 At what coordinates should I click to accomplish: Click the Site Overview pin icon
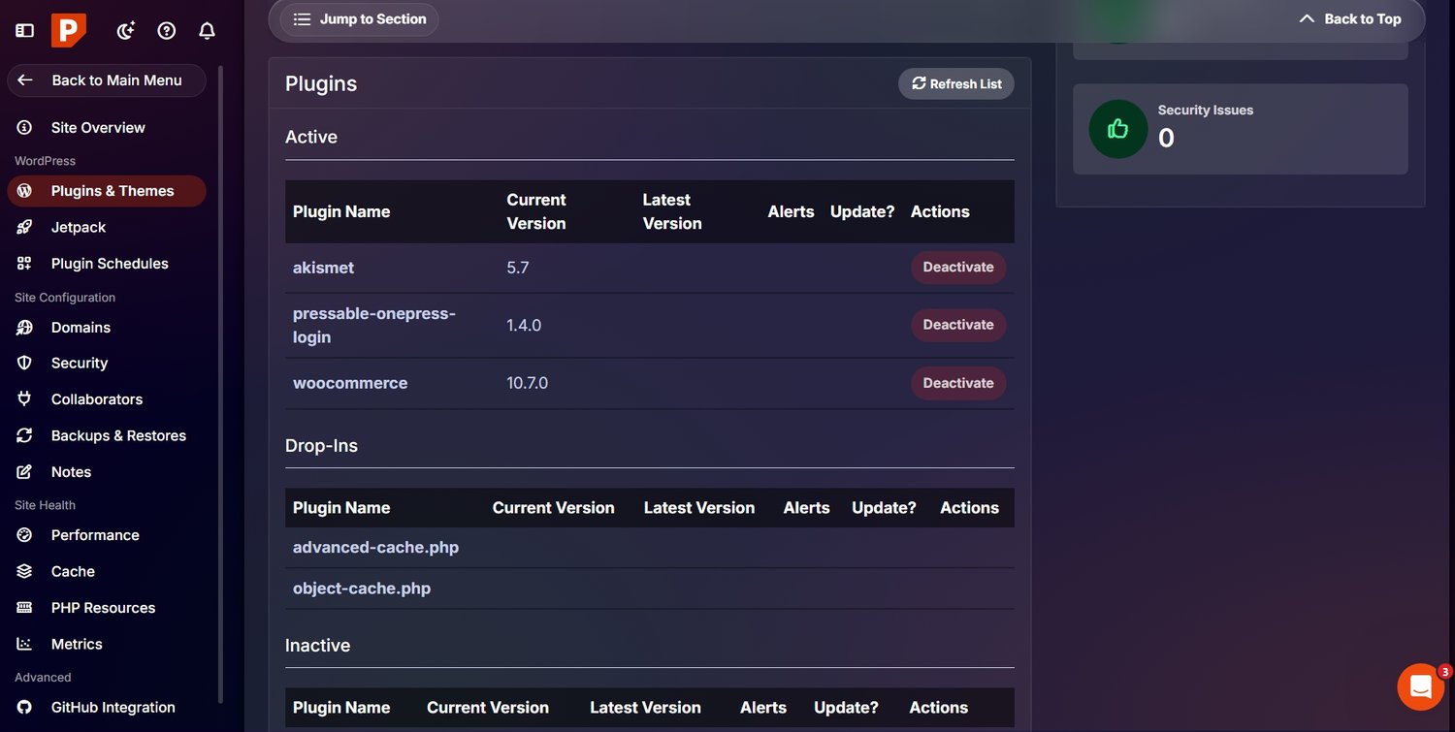24,128
